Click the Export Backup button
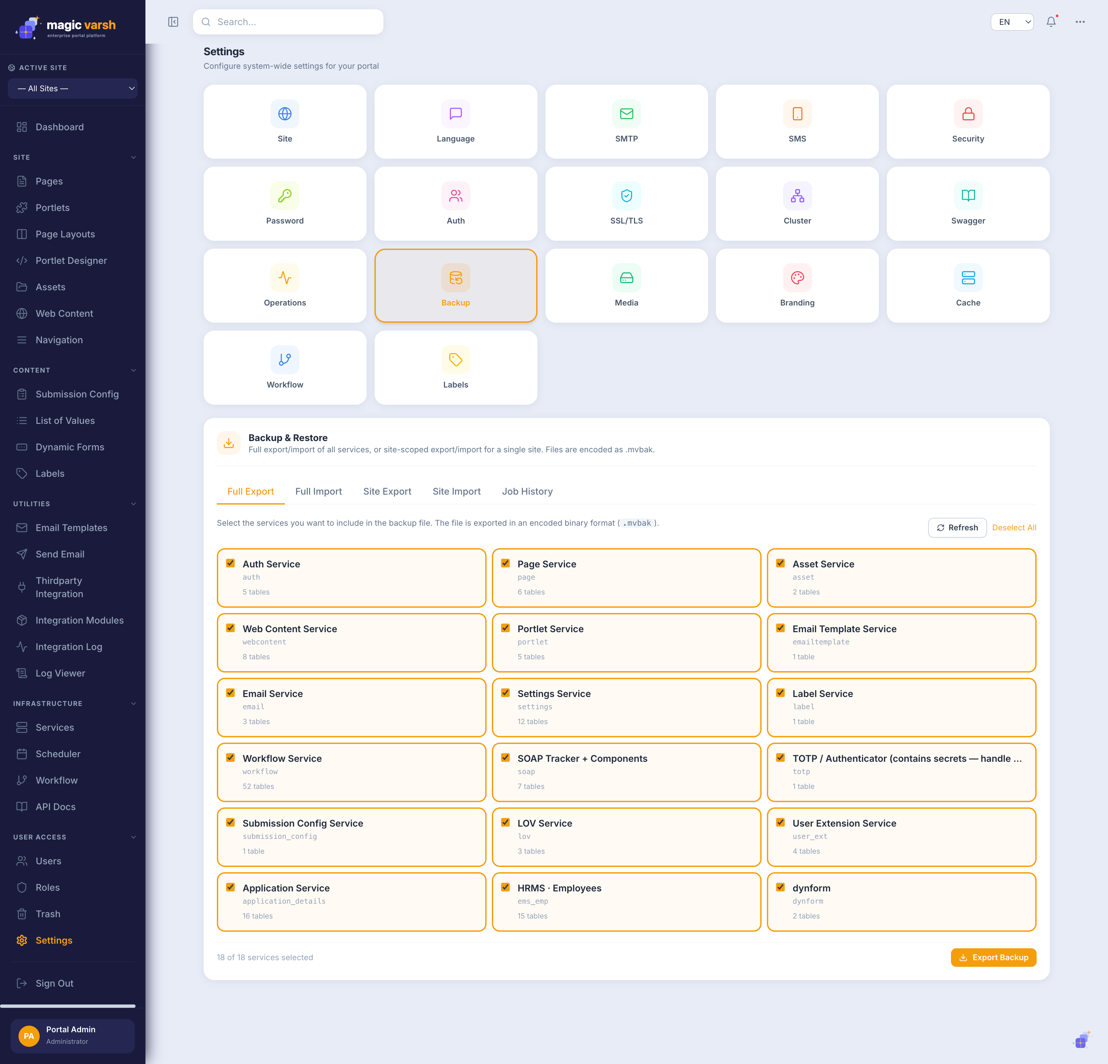This screenshot has height=1064, width=1108. [993, 957]
